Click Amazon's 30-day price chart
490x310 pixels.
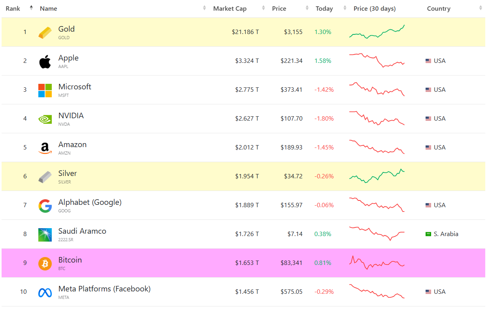pos(377,147)
